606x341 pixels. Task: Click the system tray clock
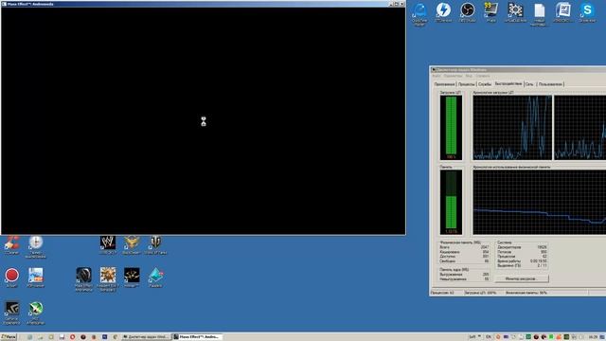593,337
